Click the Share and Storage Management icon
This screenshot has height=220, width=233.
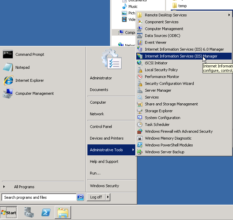pos(140,104)
